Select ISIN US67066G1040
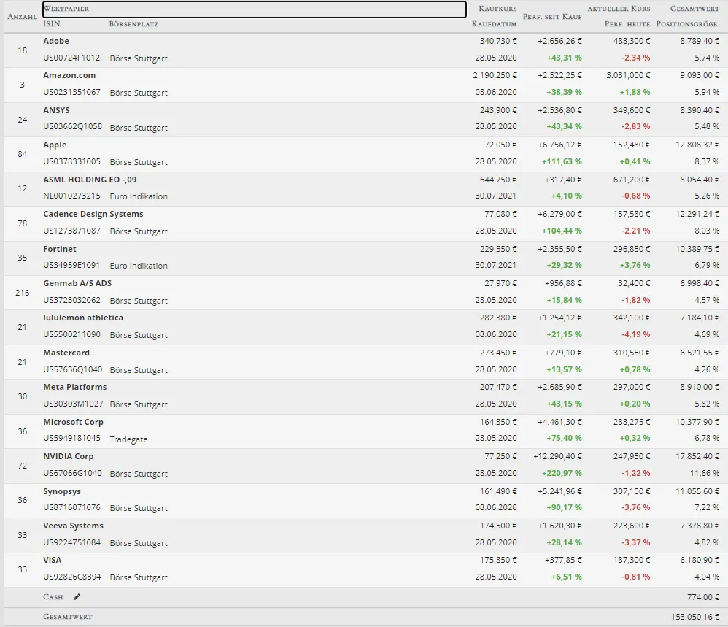The image size is (728, 627). (x=72, y=473)
